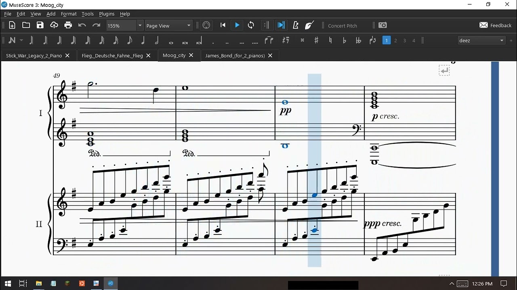The width and height of the screenshot is (517, 290).
Task: Apply a flat accidental
Action: (x=344, y=40)
